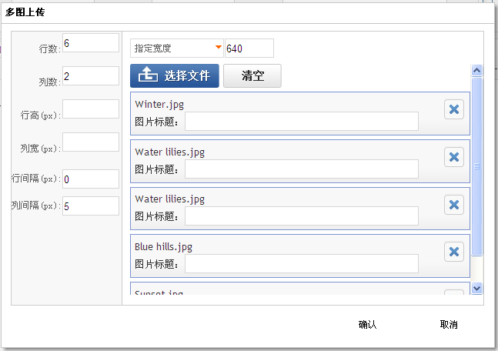The height and width of the screenshot is (351, 498).
Task: Click the 选择文件 upload button
Action: pos(175,76)
